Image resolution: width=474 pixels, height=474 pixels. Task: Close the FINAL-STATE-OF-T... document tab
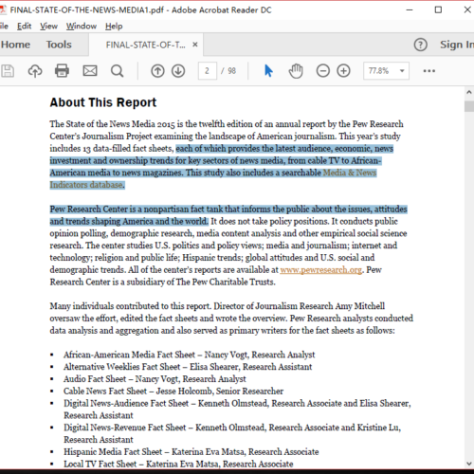[195, 45]
